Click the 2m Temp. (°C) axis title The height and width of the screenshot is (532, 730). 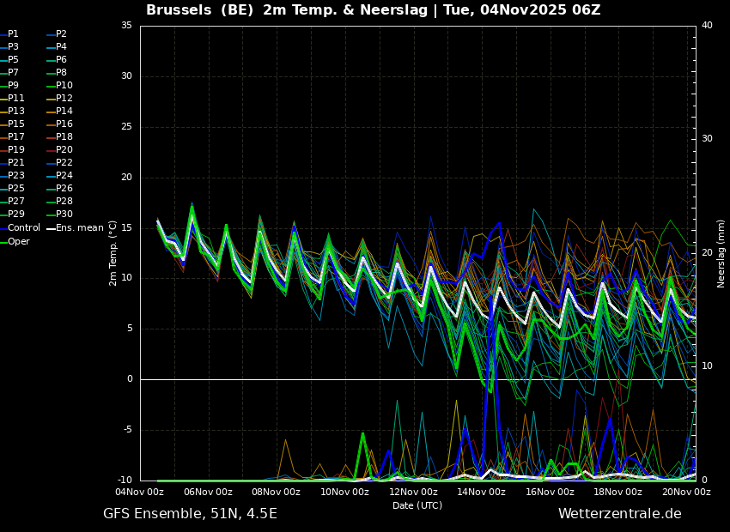(113, 252)
